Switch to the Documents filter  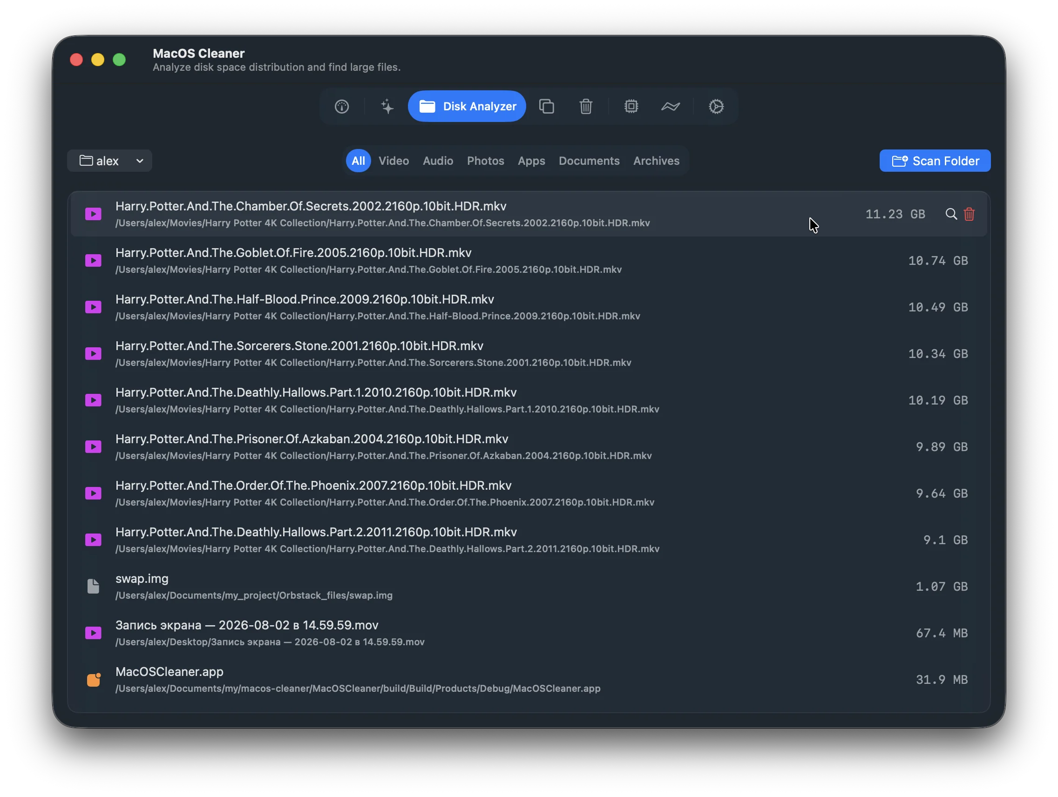[589, 161]
